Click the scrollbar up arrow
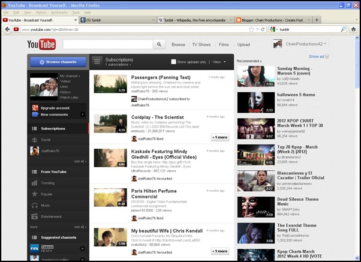361x262 pixels. (357, 37)
